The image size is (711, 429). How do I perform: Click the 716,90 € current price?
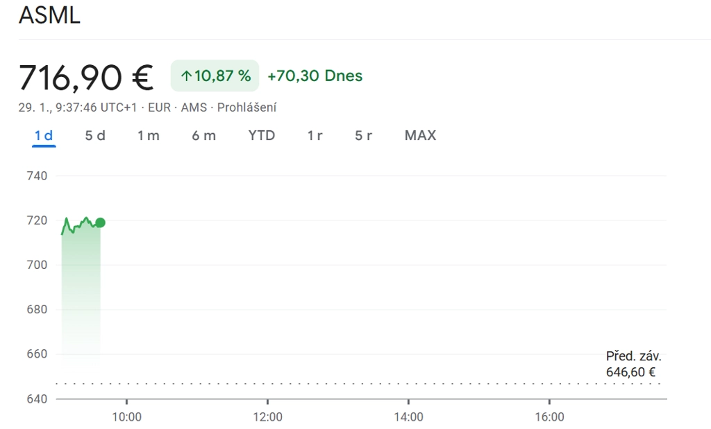pos(86,77)
